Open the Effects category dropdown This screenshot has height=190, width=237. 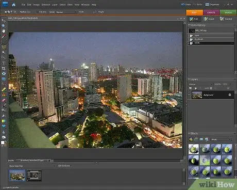tap(221, 139)
